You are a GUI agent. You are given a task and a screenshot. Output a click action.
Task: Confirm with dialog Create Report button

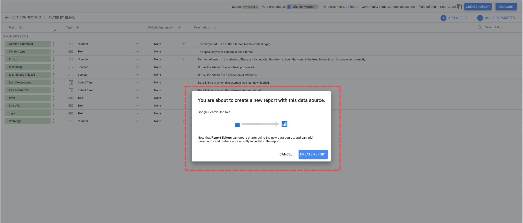point(313,154)
